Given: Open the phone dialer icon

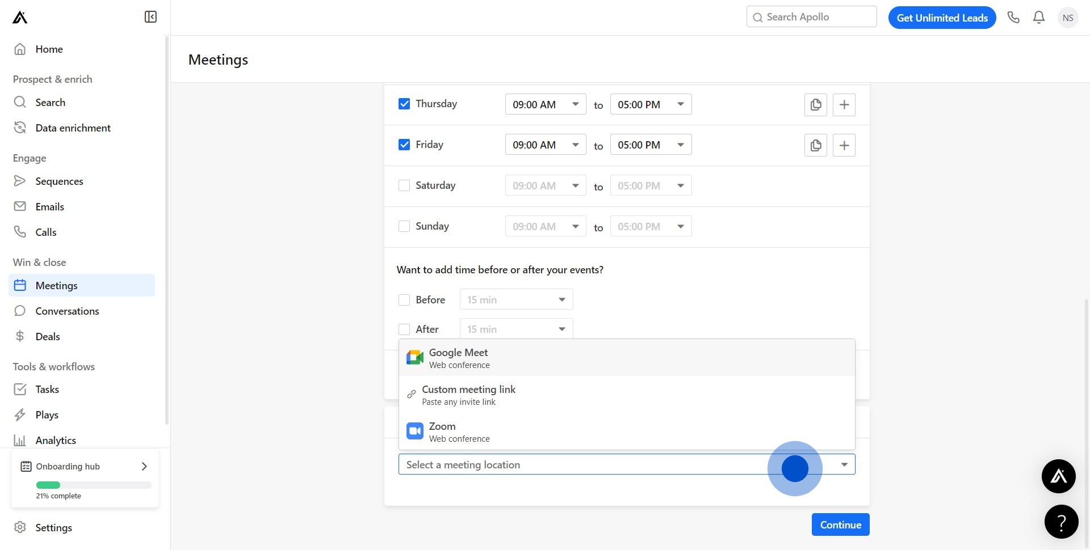Looking at the screenshot, I should [1013, 18].
